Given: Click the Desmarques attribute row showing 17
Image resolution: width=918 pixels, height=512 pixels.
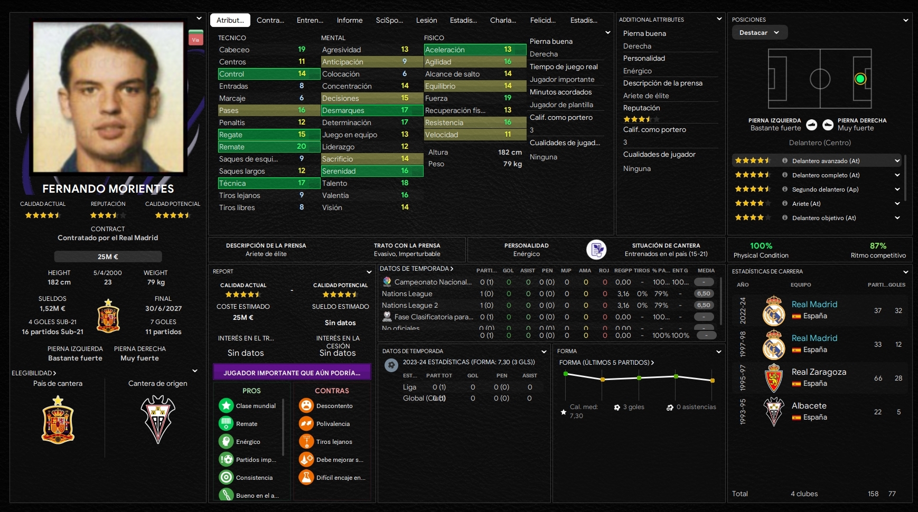Looking at the screenshot, I should (372, 110).
